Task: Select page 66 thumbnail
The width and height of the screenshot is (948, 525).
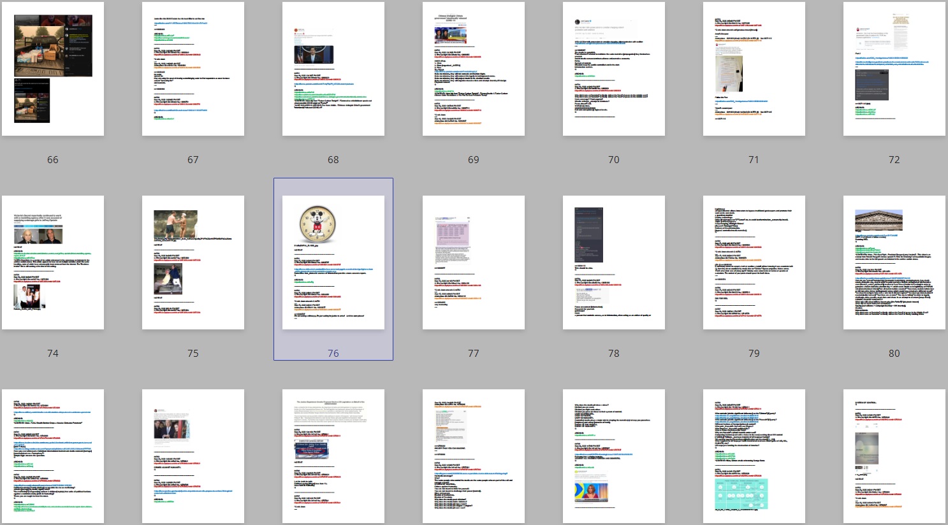Action: pyautogui.click(x=53, y=69)
